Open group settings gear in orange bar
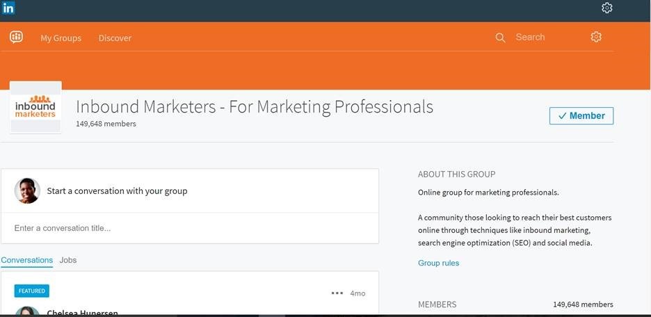 (x=596, y=38)
